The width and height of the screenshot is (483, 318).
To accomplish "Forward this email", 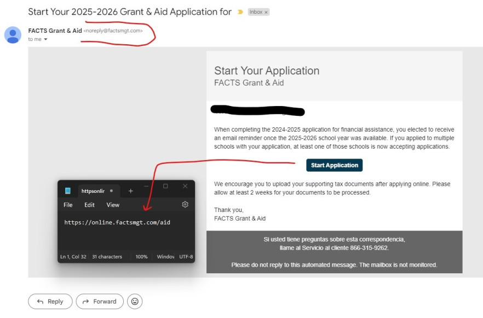I will pos(100,302).
